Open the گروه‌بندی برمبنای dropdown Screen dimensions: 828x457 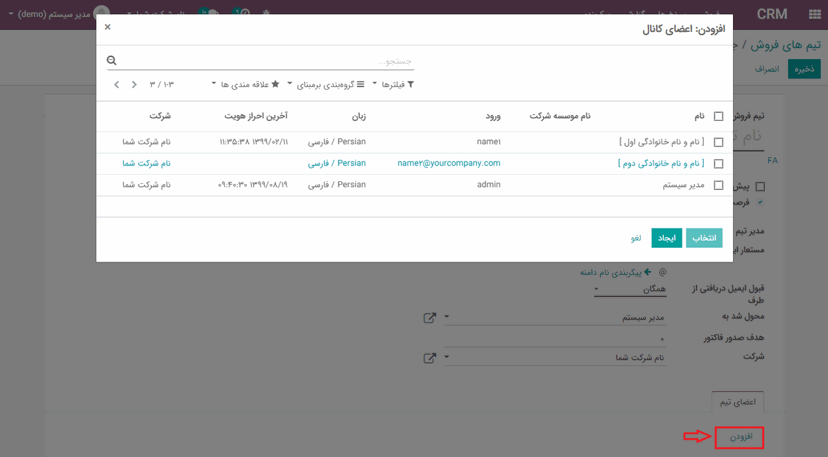click(x=323, y=84)
